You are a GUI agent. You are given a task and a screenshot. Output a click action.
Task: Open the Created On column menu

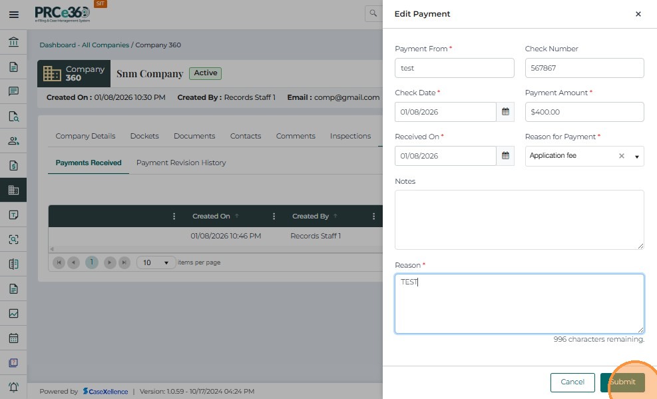click(x=274, y=216)
